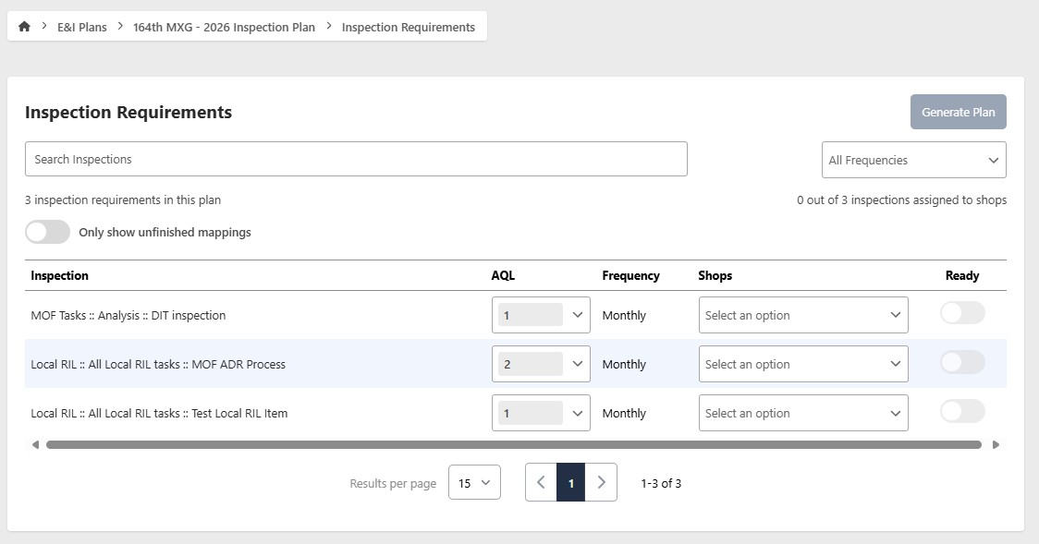Focus the Search Inspections field
This screenshot has width=1039, height=544.
click(356, 159)
